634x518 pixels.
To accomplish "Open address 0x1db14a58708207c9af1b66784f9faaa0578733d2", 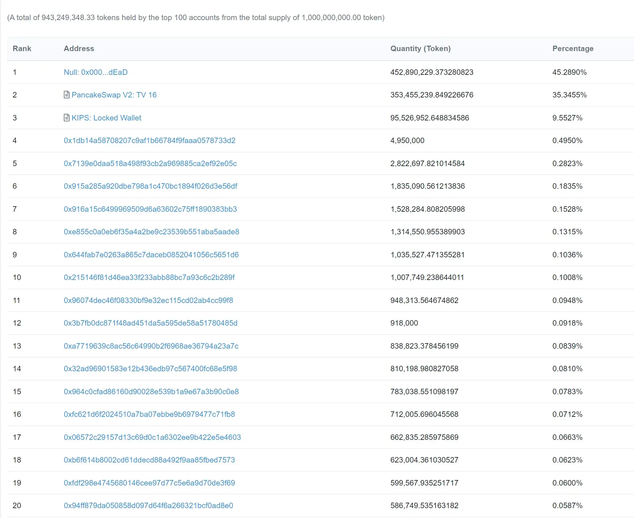I will [150, 141].
